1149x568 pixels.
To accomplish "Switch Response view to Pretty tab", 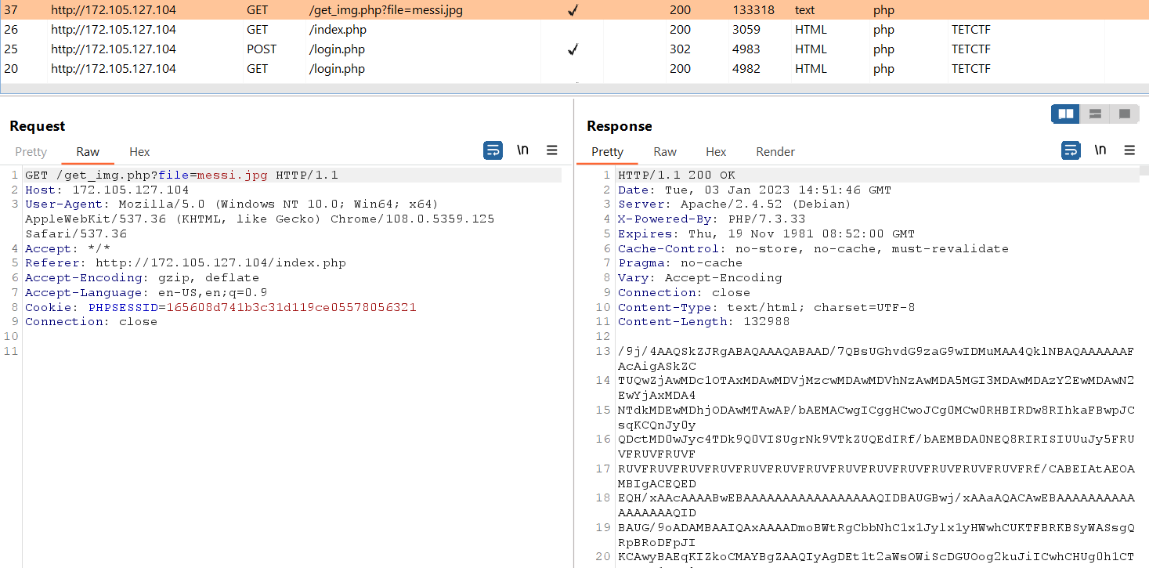I will pyautogui.click(x=608, y=152).
